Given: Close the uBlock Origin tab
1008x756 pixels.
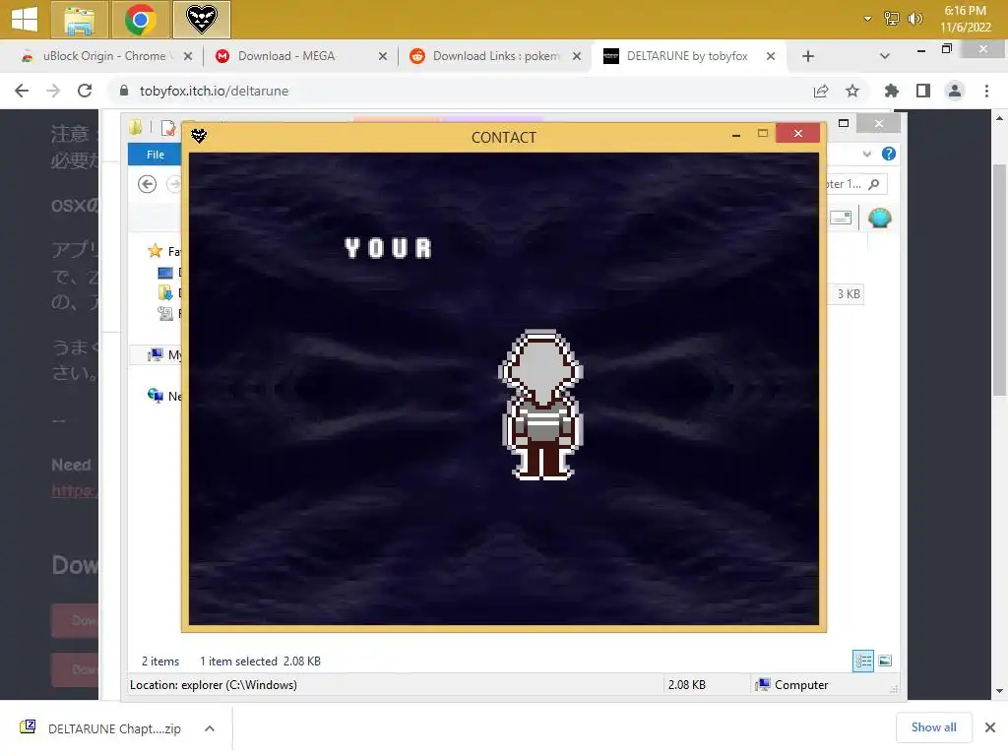Looking at the screenshot, I should pos(188,56).
